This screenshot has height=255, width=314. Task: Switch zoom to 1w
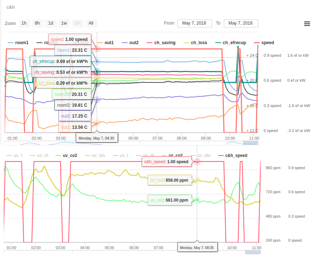coord(64,23)
